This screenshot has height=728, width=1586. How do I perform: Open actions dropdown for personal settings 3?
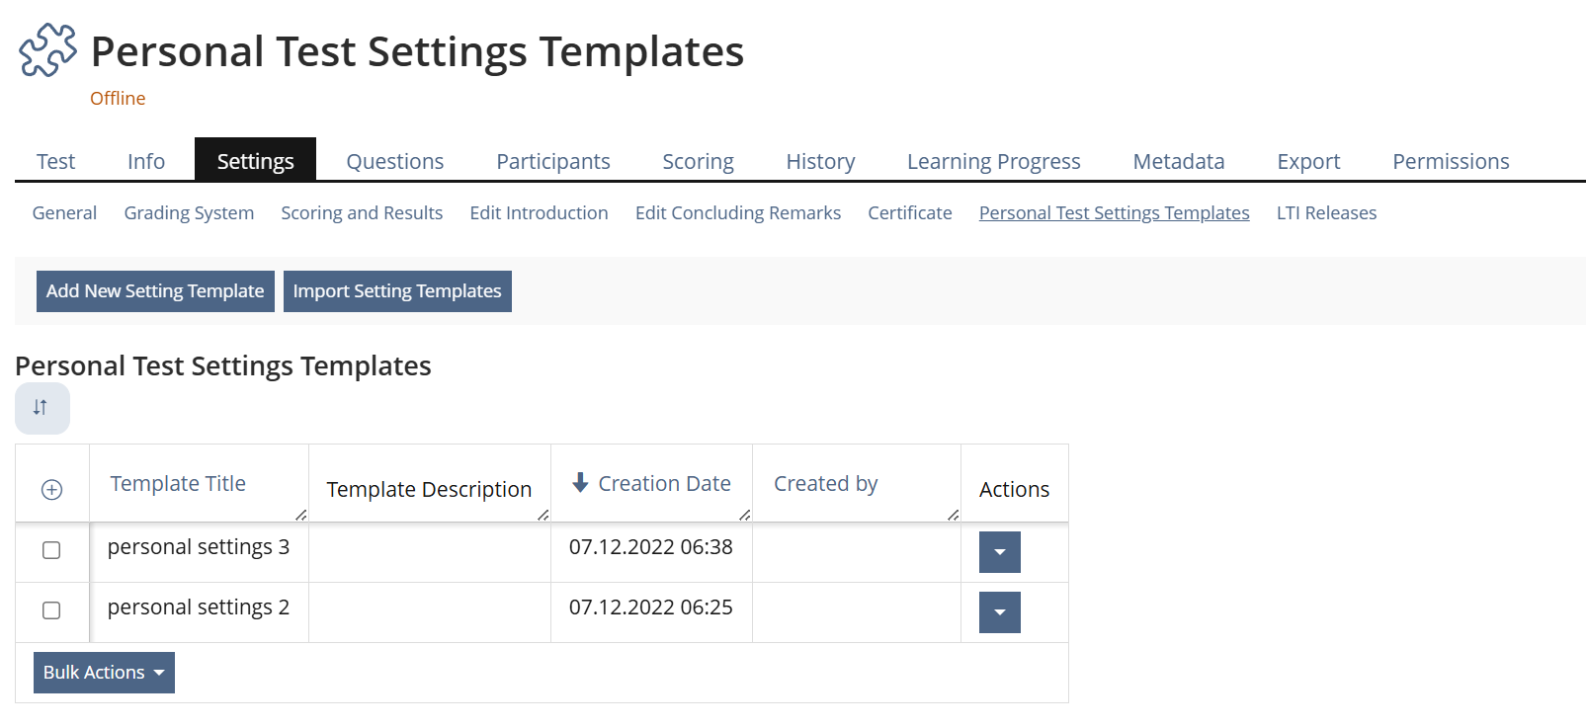point(999,552)
